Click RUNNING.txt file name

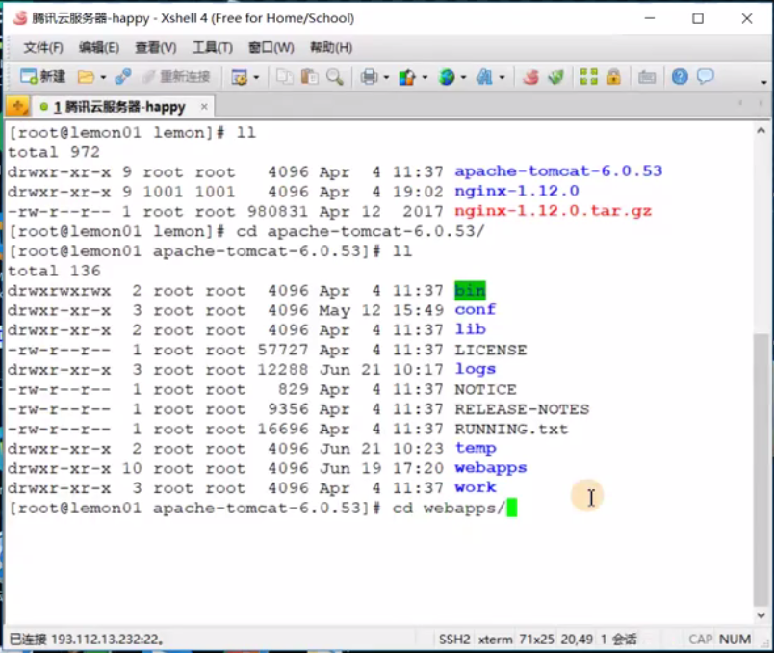[x=511, y=429]
